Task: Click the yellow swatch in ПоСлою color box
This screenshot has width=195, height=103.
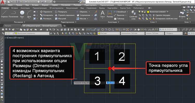Action: (99, 33)
